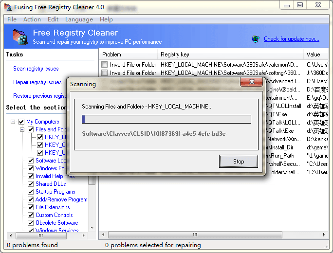Select Shared DLLs tree item
333x253 pixels.
[51, 184]
